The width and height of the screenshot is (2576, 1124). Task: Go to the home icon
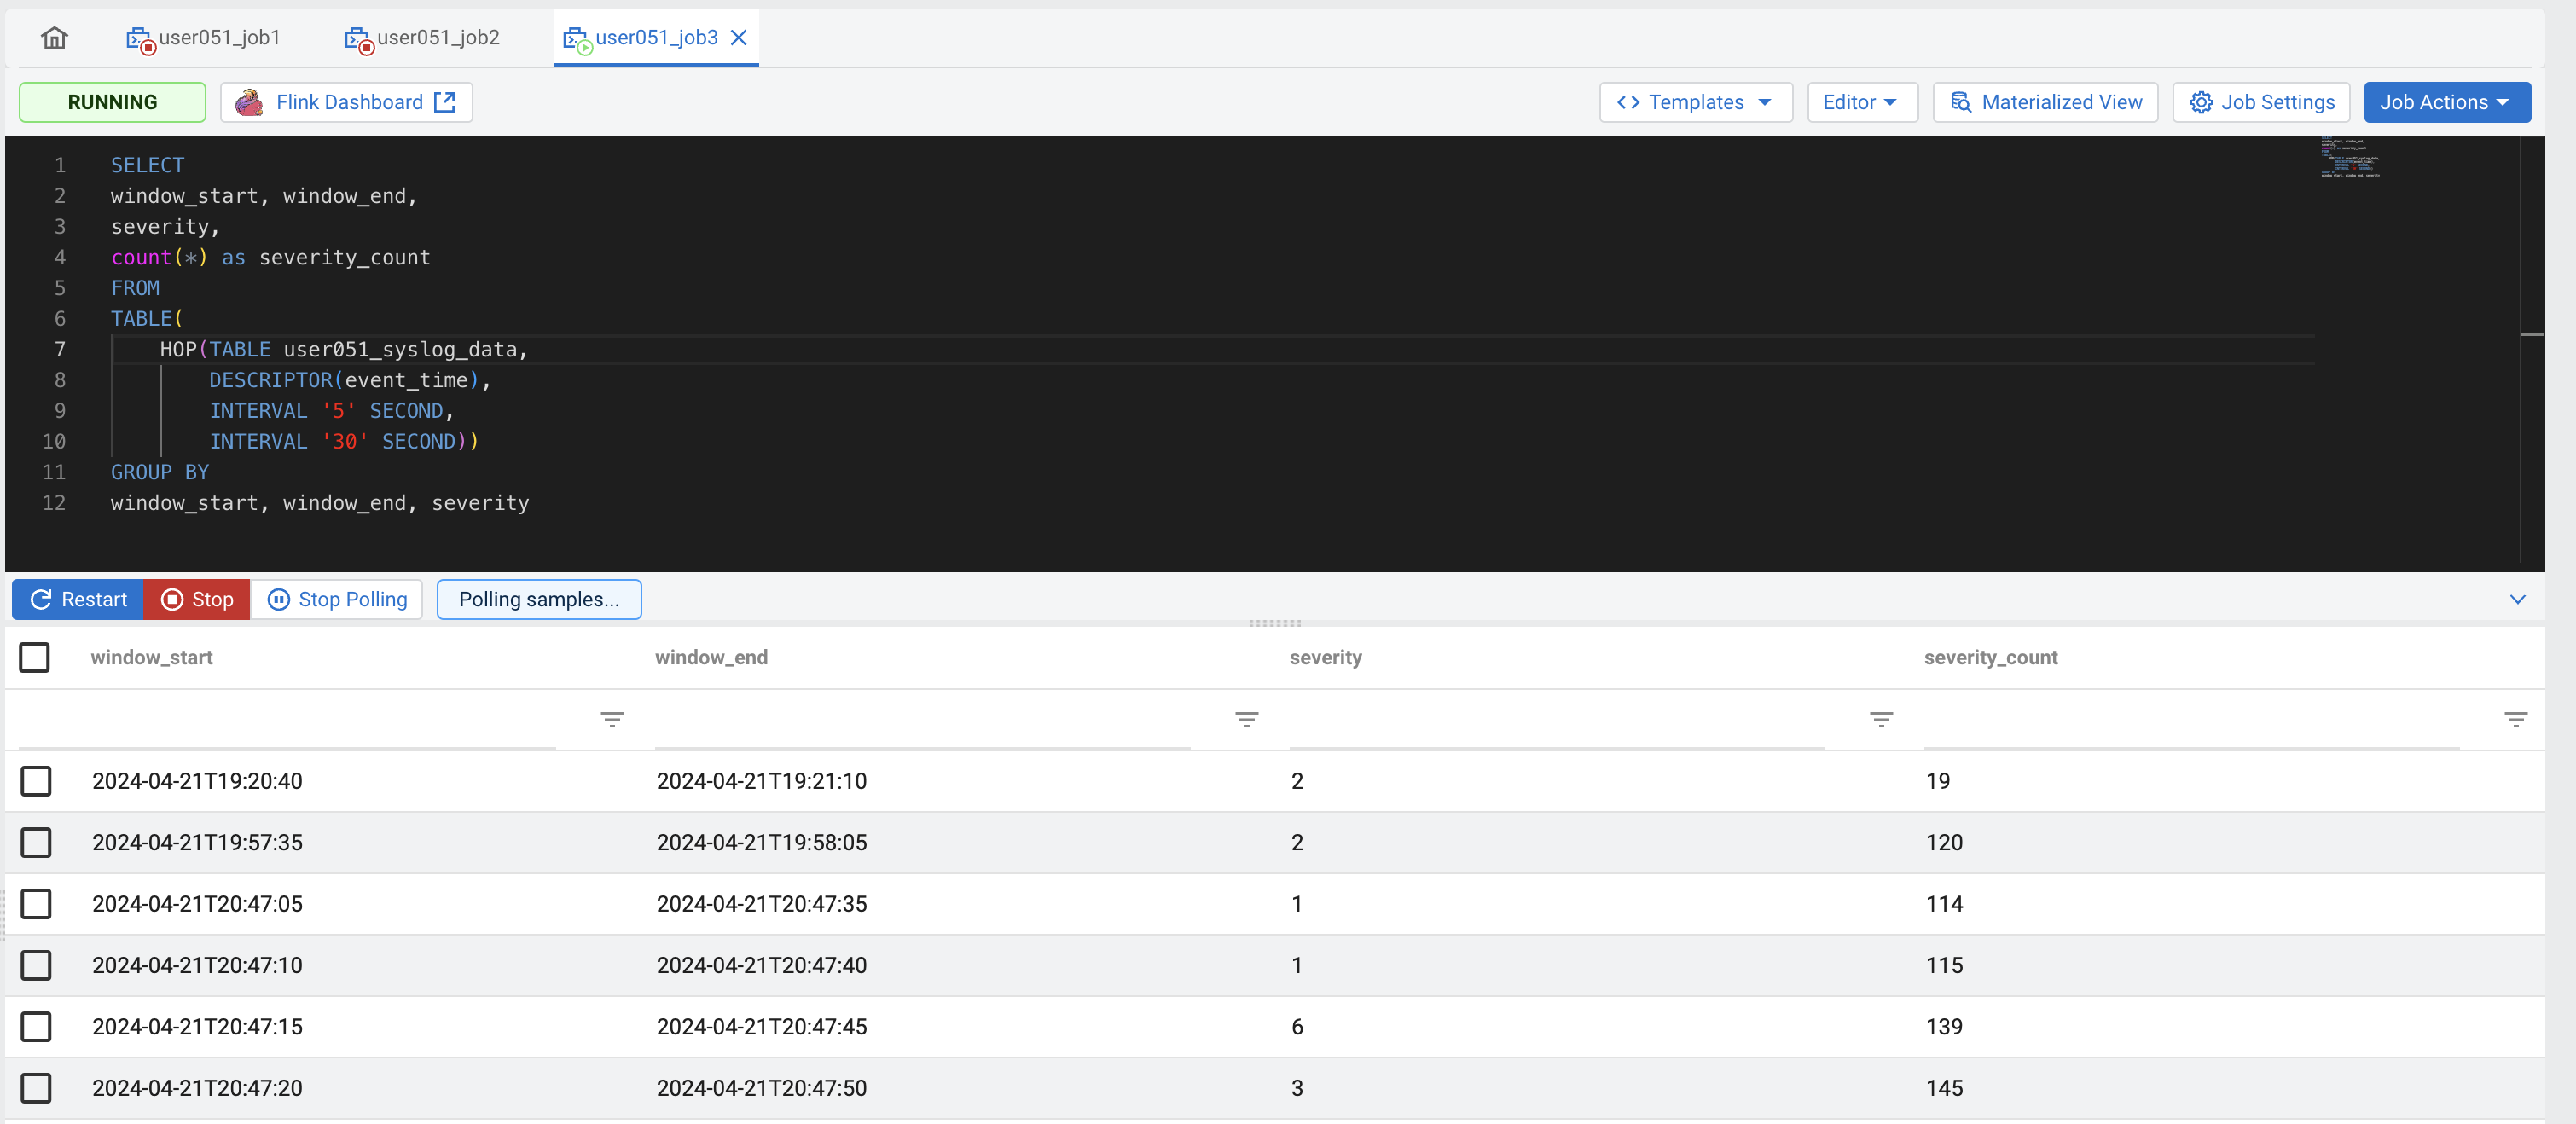point(54,38)
